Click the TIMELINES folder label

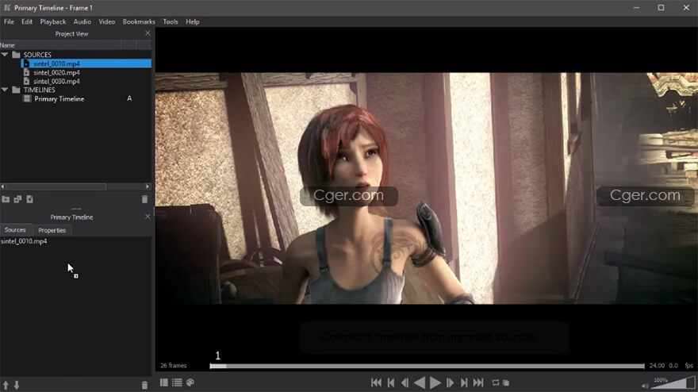(40, 90)
